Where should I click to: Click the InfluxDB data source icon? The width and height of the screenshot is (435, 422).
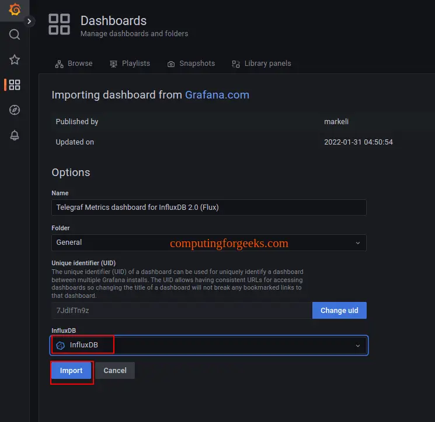60,345
